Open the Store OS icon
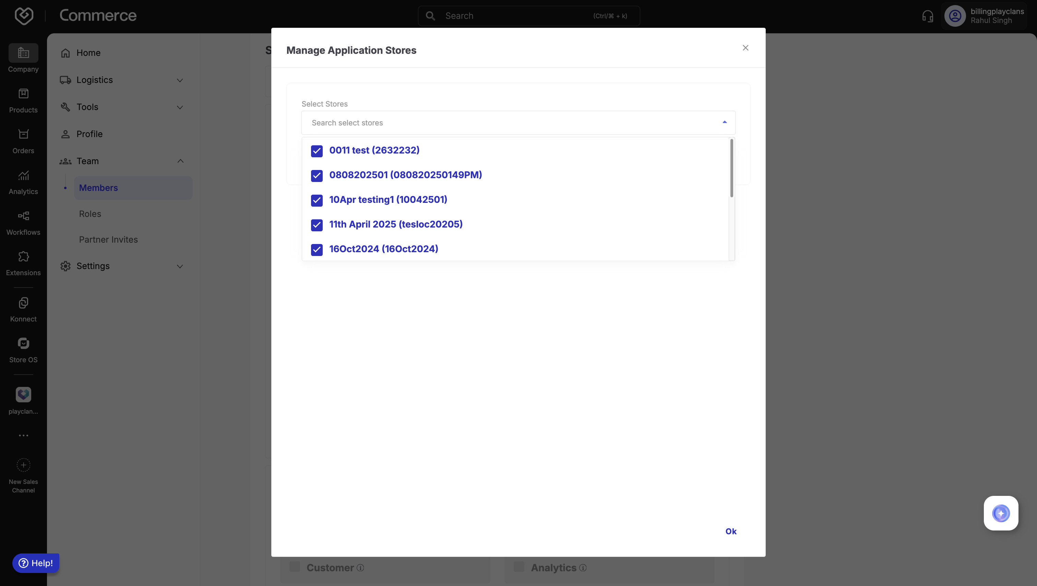 click(x=23, y=344)
